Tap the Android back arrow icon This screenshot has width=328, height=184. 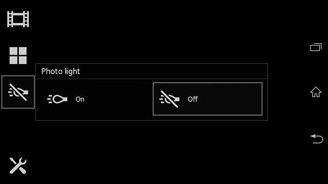[x=317, y=139]
